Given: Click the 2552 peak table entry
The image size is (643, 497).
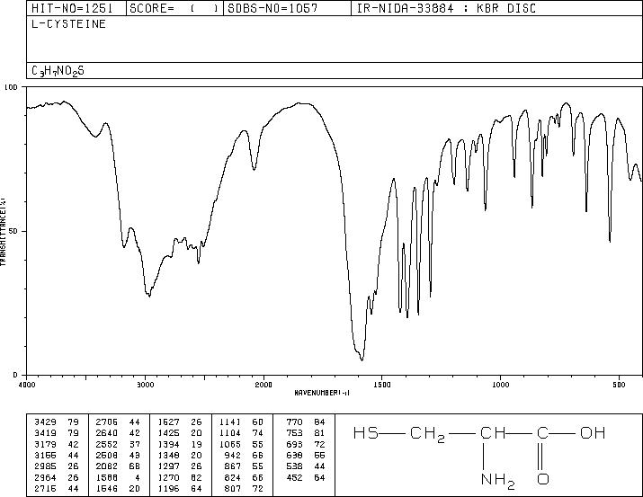Looking at the screenshot, I should point(107,444).
